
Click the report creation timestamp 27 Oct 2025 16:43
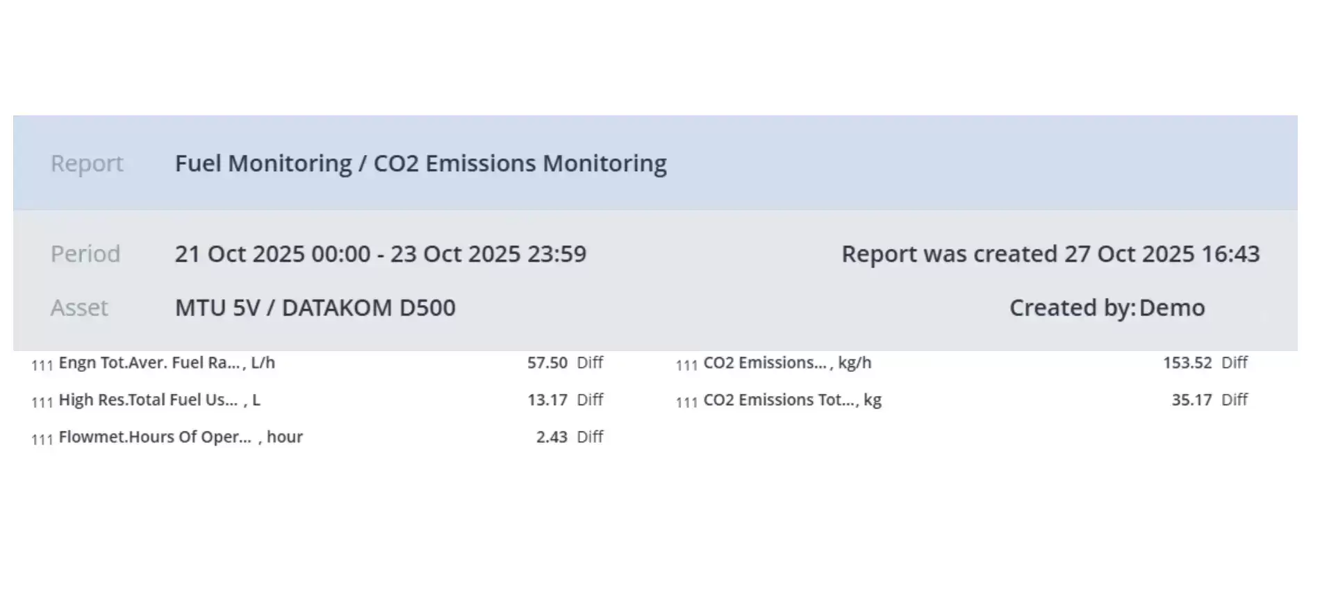(1162, 254)
